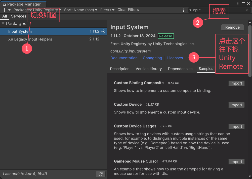Open the window options kebab menu
This screenshot has height=179, width=252.
click(x=238, y=4)
